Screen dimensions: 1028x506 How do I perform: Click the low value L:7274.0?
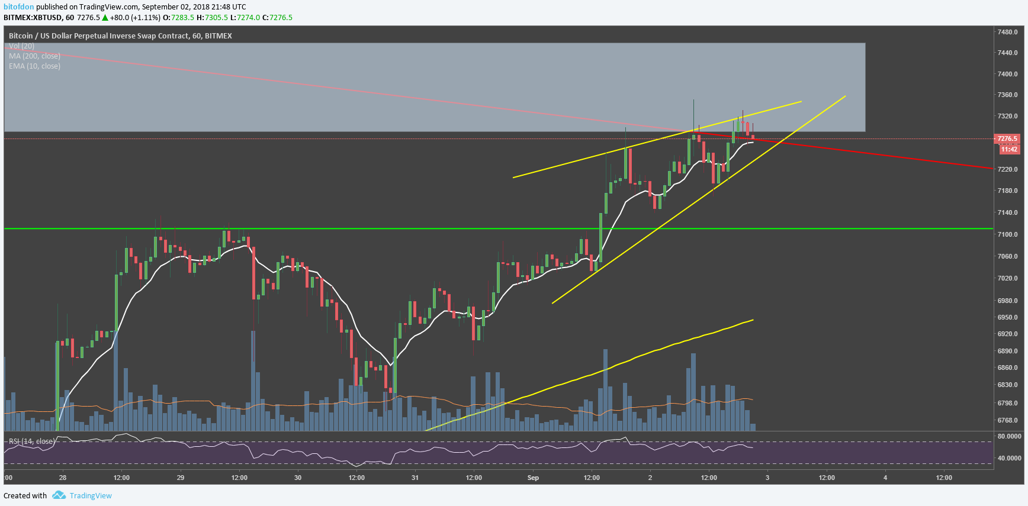(245, 18)
